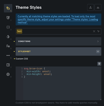Click the down chevron on STYLESHEET row
Viewport: 104px width, 106px height.
(x=98, y=51)
